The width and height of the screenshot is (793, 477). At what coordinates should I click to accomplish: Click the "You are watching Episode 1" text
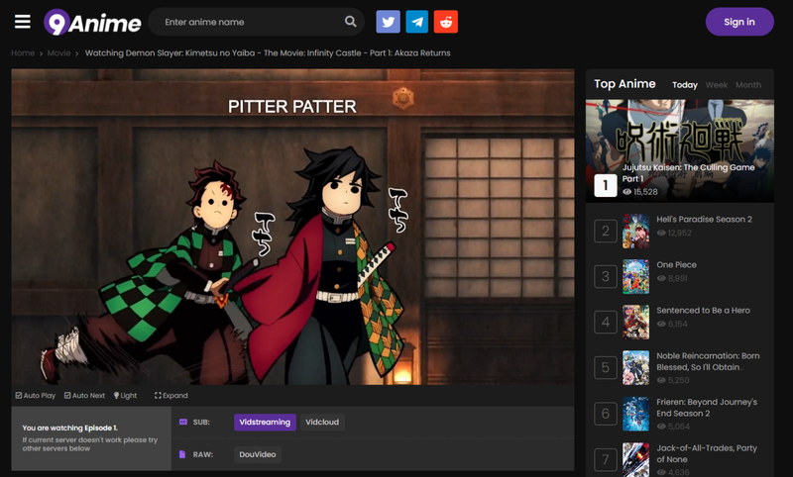69,428
